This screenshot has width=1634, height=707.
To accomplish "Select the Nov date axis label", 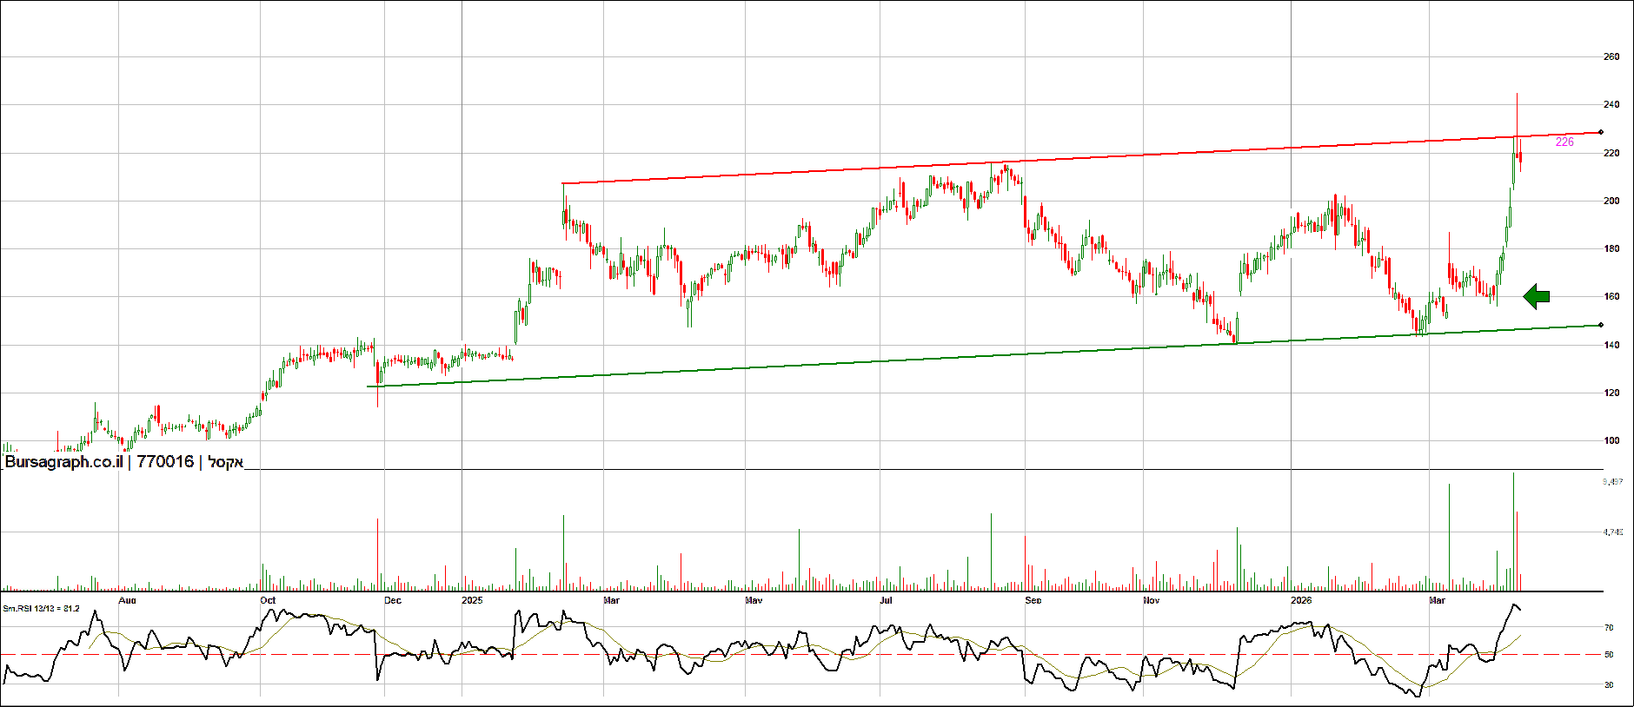I will coord(1151,601).
